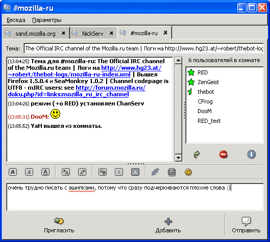Apply bold formatting from the toolbar
270x242 pixels.
click(x=13, y=172)
